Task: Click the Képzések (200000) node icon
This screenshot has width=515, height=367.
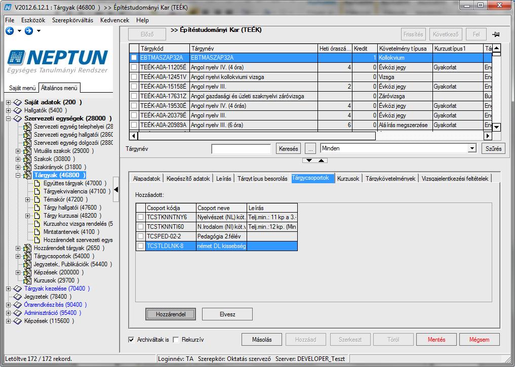Action: 27,272
